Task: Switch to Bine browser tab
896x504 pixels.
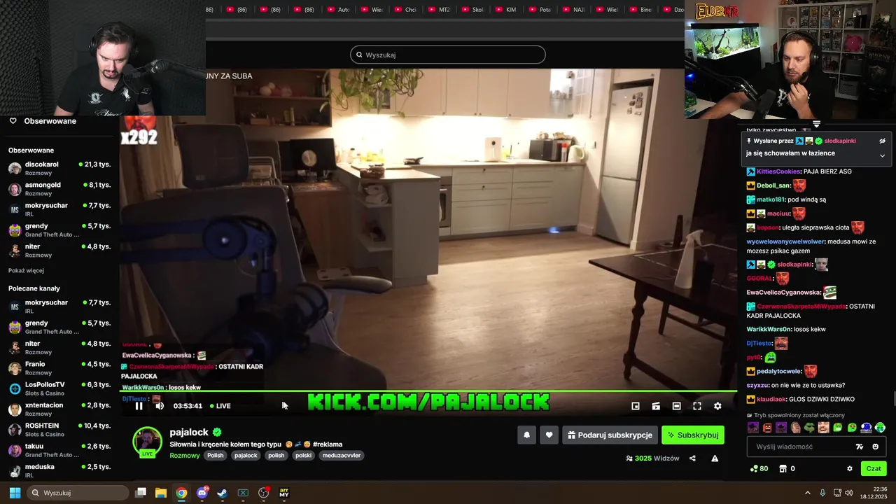Action: click(639, 10)
